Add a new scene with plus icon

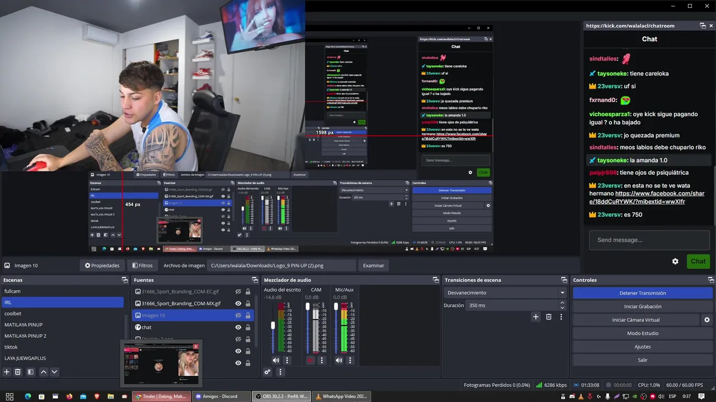(7, 372)
